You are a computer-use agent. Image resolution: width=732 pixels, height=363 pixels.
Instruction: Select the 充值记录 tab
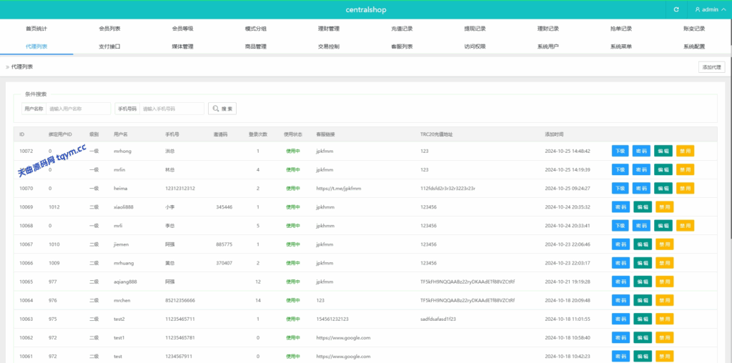pyautogui.click(x=402, y=29)
